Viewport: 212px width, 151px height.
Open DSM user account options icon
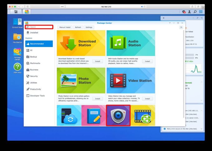pyautogui.click(x=189, y=12)
